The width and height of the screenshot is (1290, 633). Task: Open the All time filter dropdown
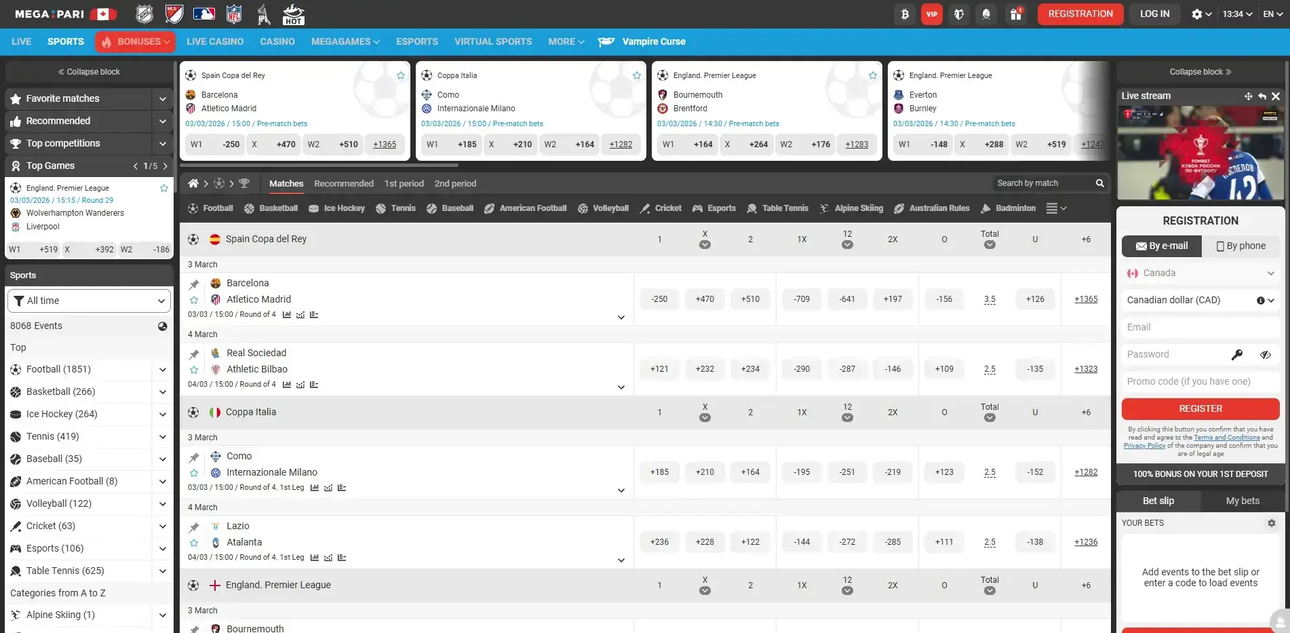(89, 301)
